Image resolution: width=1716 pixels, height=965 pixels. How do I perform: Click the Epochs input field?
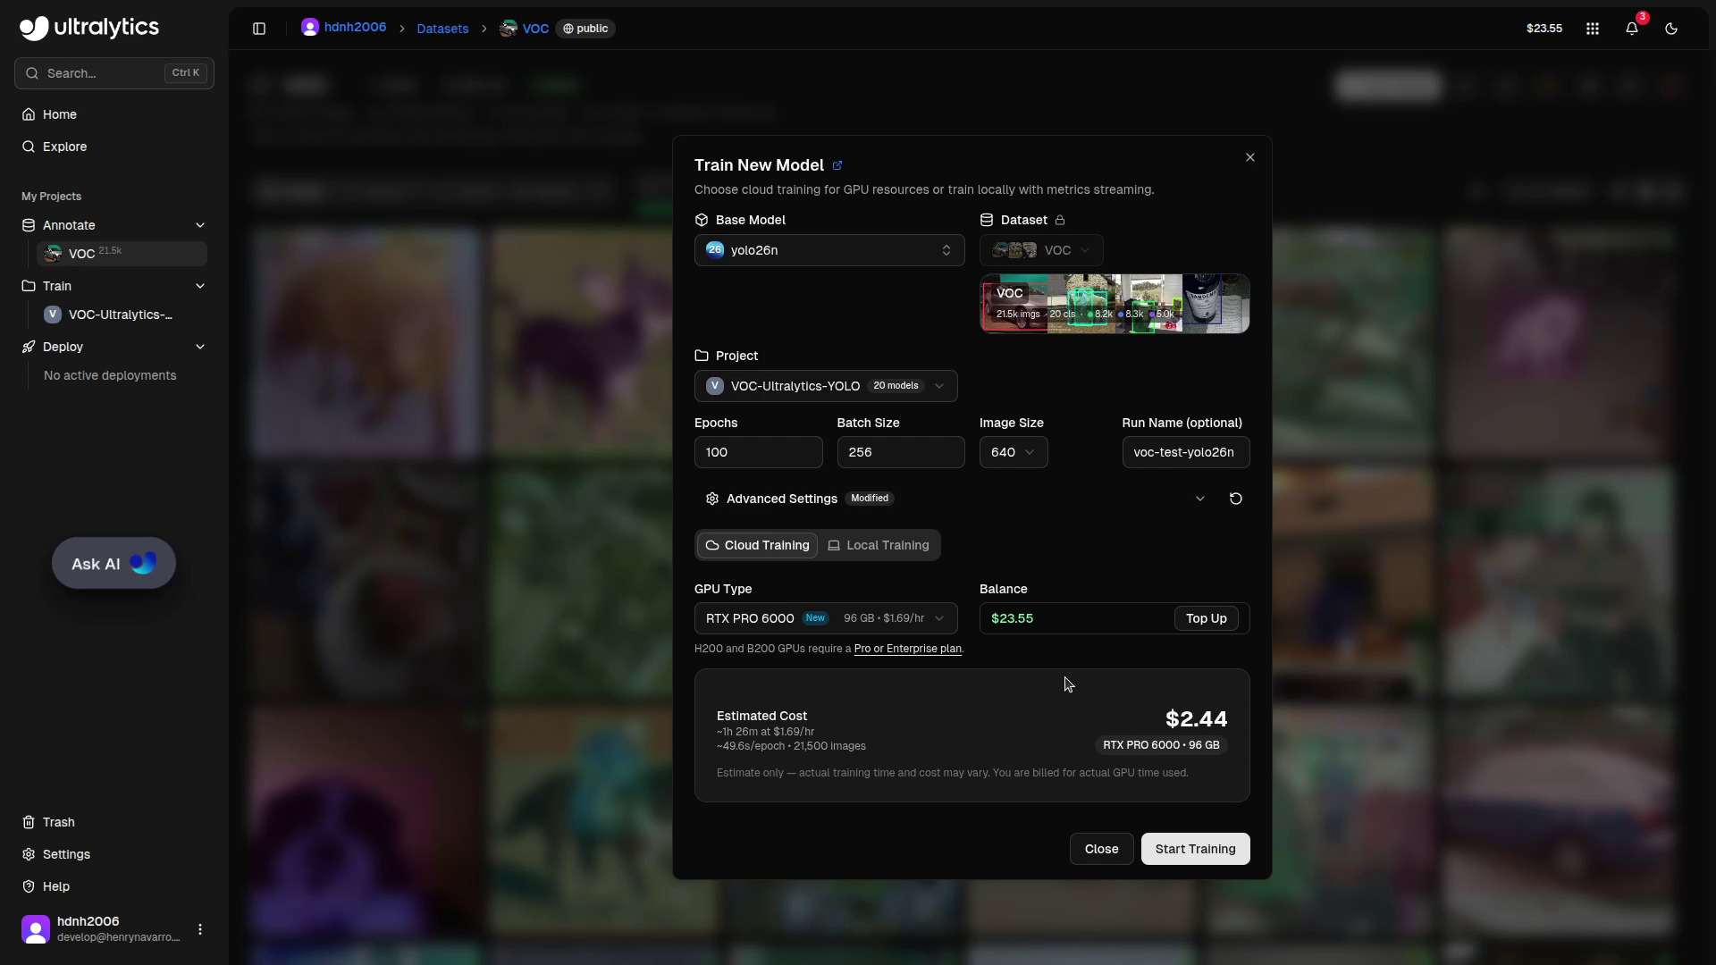click(x=757, y=452)
